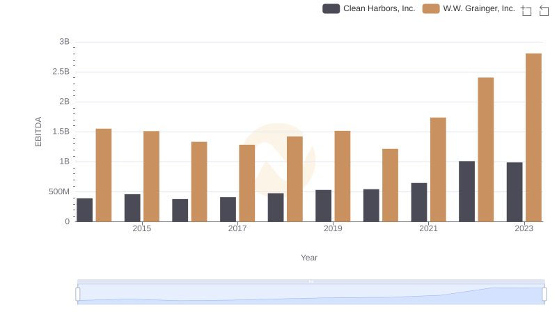Click the 2021 x-axis label
557x321 pixels.
(428, 228)
